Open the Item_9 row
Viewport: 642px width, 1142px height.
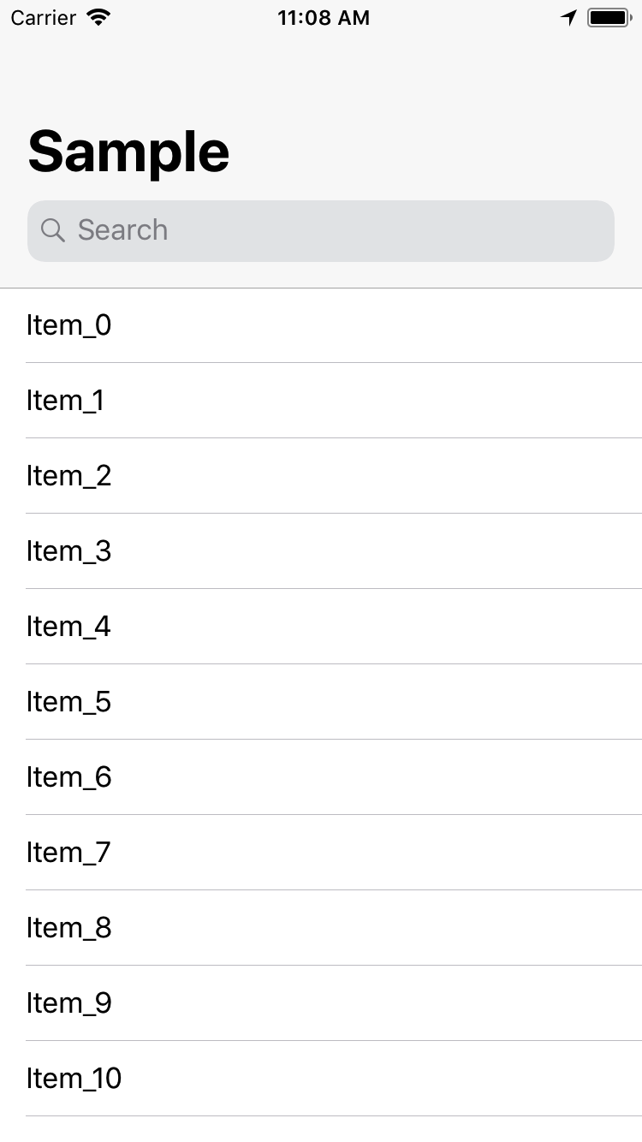point(321,1003)
